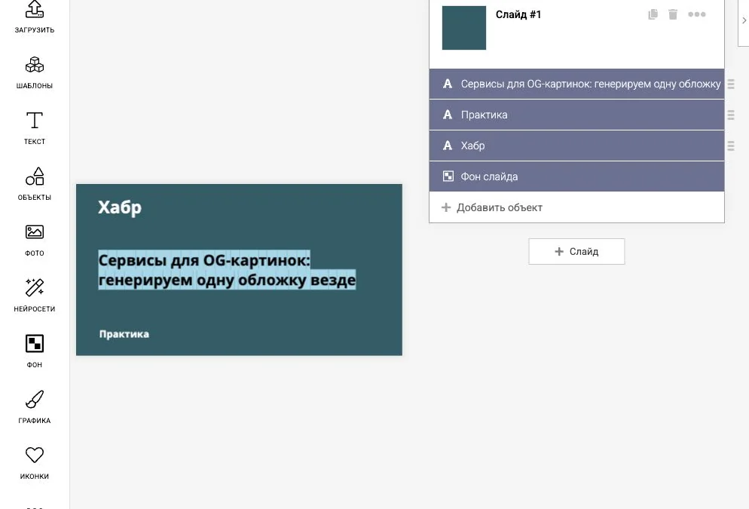
Task: Click the Практика text on canvas
Action: point(124,333)
